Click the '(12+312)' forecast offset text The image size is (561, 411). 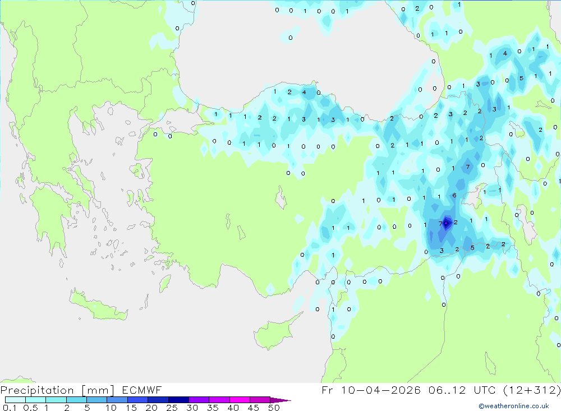[x=532, y=390]
